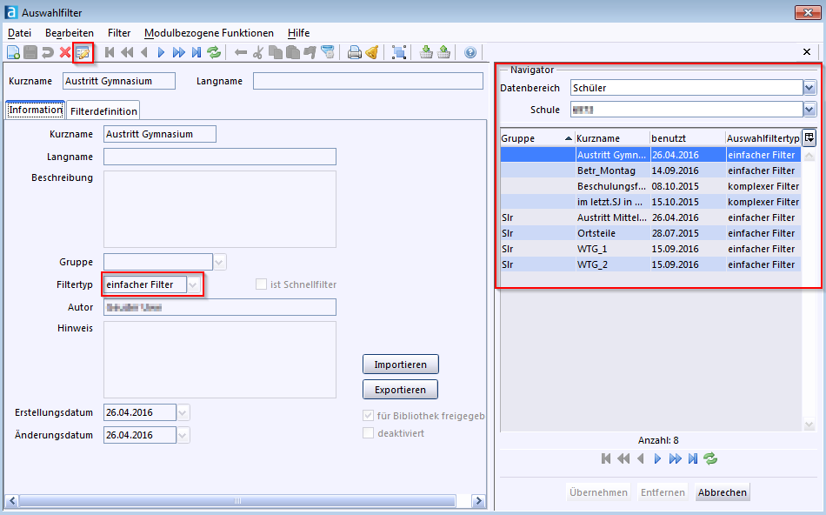The width and height of the screenshot is (826, 515).
Task: Jump to first entry in navigator footer
Action: point(606,458)
